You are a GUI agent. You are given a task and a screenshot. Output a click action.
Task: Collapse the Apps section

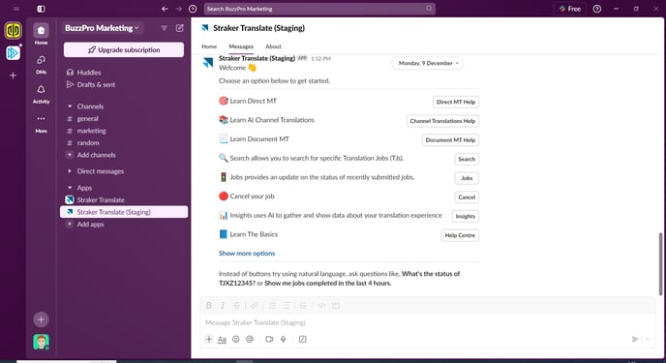[70, 188]
